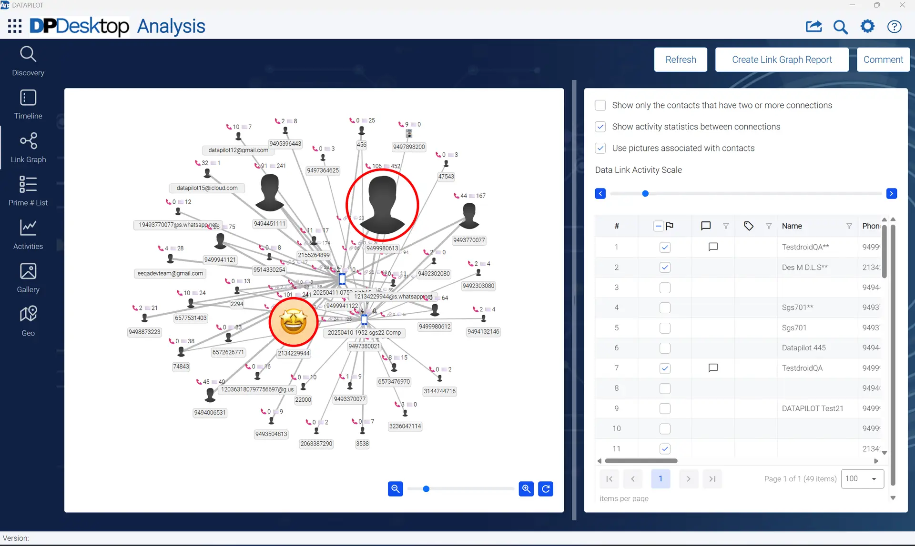Zoom out the link graph
This screenshot has width=915, height=546.
(x=396, y=488)
